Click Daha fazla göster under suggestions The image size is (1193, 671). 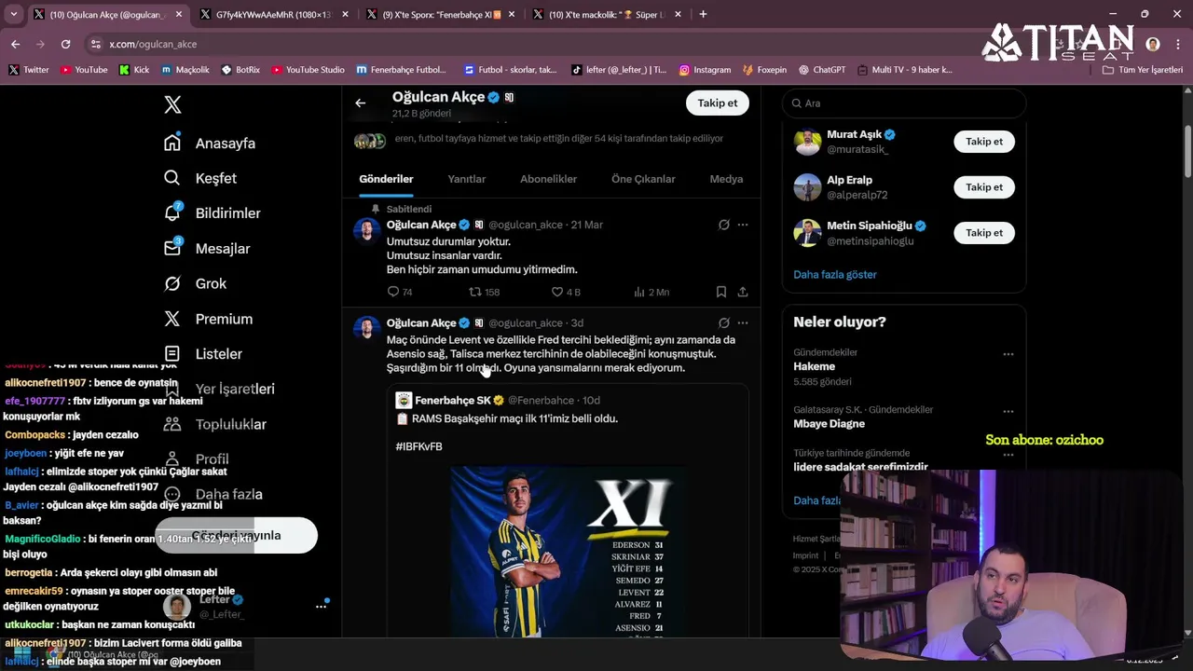(835, 275)
